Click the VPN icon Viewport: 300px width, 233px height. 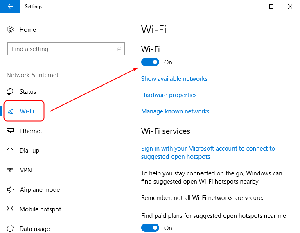[11, 170]
